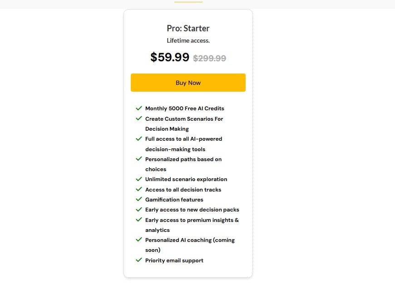395x290 pixels.
Task: Click the Buy Now button
Action: tap(188, 83)
